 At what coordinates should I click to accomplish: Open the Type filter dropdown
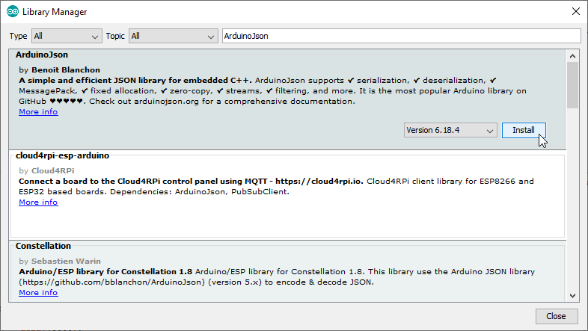click(67, 36)
